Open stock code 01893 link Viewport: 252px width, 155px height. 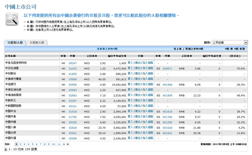coord(73,74)
